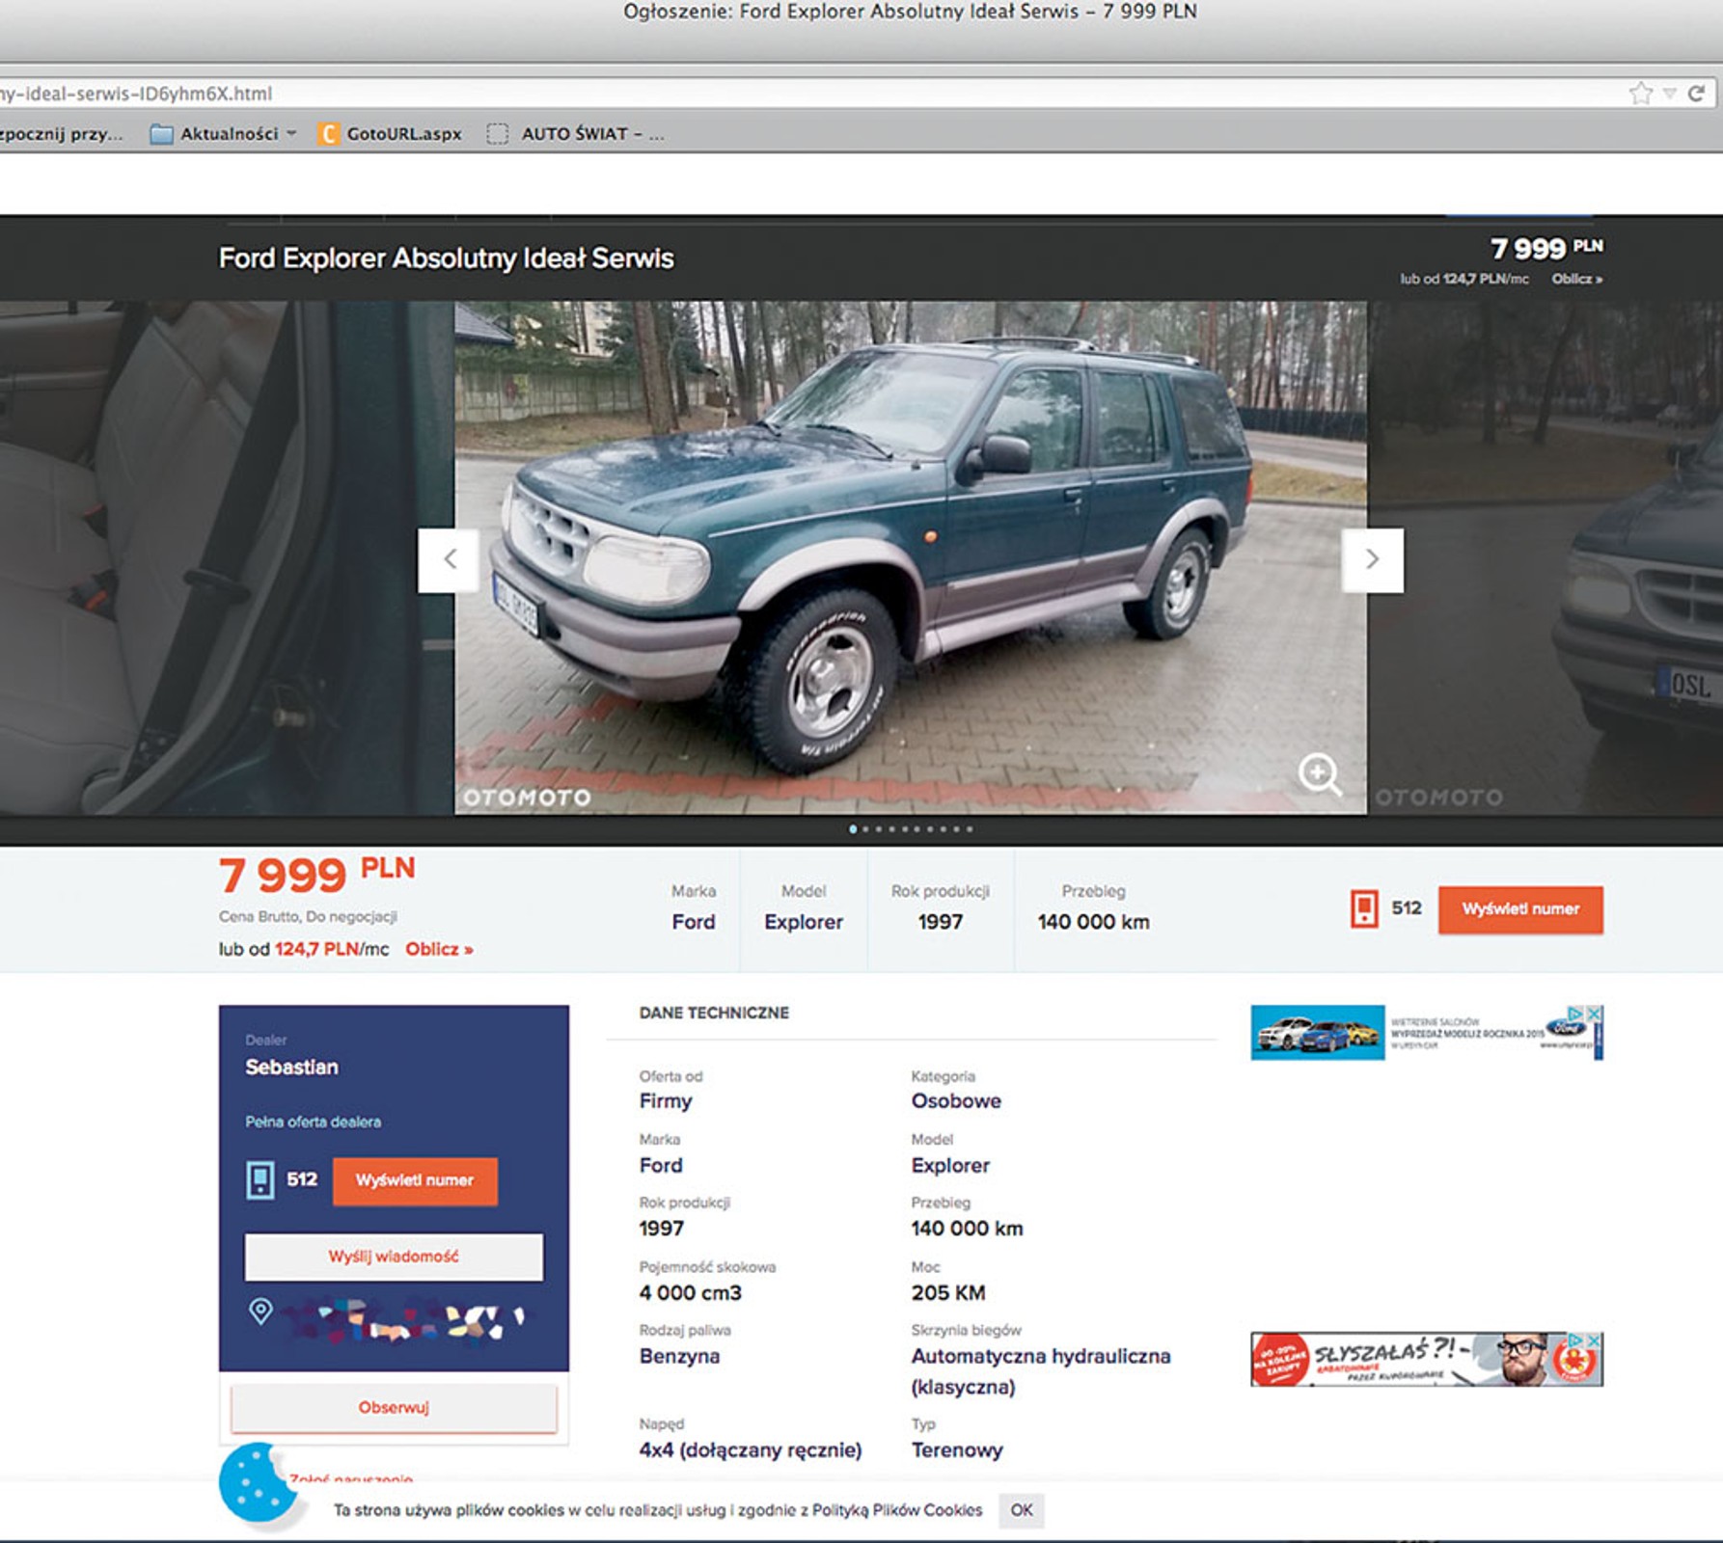Close the Ford banner advertisement
Image resolution: width=1723 pixels, height=1543 pixels.
click(x=1595, y=1014)
